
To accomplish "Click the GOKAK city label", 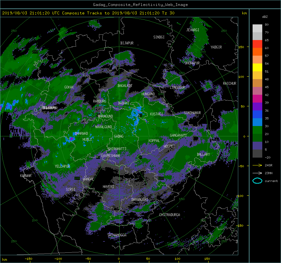I will pos(69,87).
